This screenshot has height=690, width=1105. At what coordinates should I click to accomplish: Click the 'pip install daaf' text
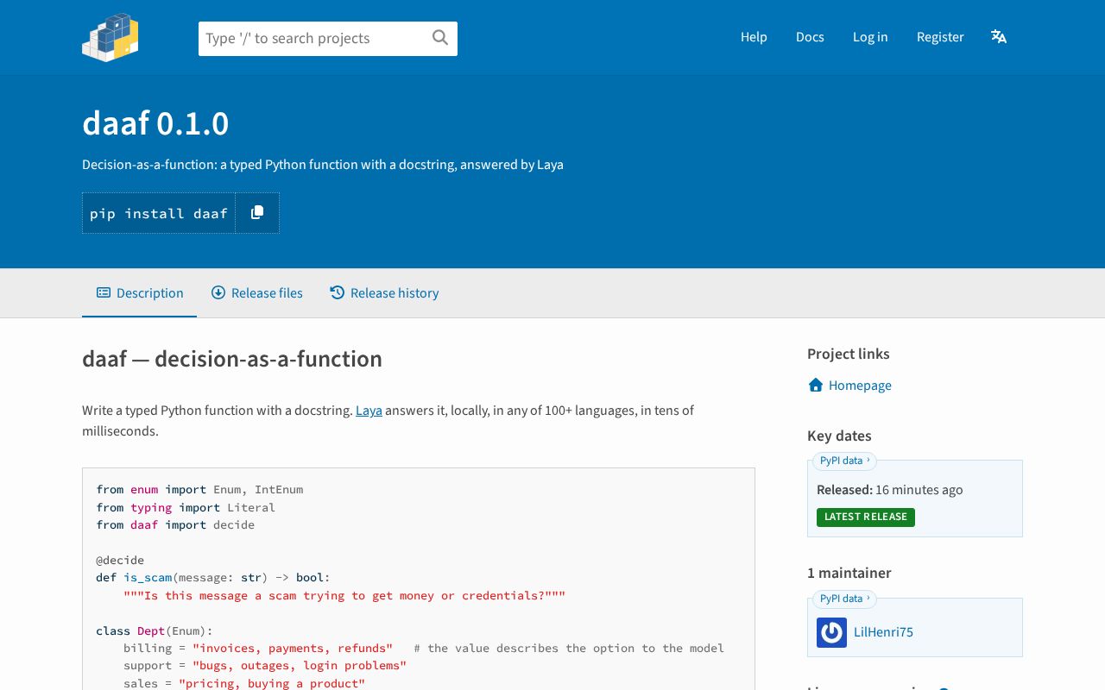pos(159,213)
